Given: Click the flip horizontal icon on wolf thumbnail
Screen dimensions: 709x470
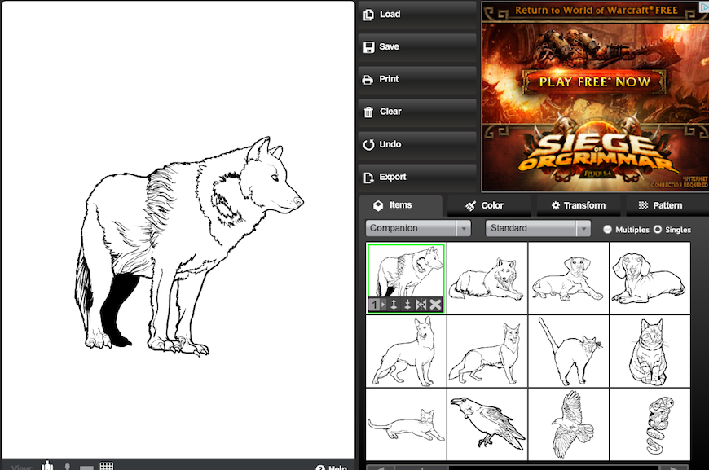Looking at the screenshot, I should pyautogui.click(x=421, y=305).
